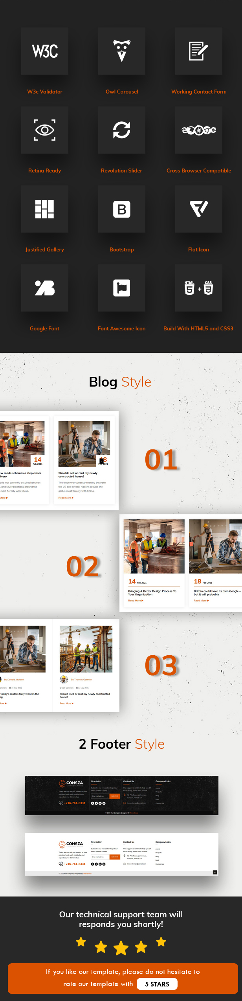Click the Working Contact Form icon
The width and height of the screenshot is (242, 1001).
(x=198, y=51)
